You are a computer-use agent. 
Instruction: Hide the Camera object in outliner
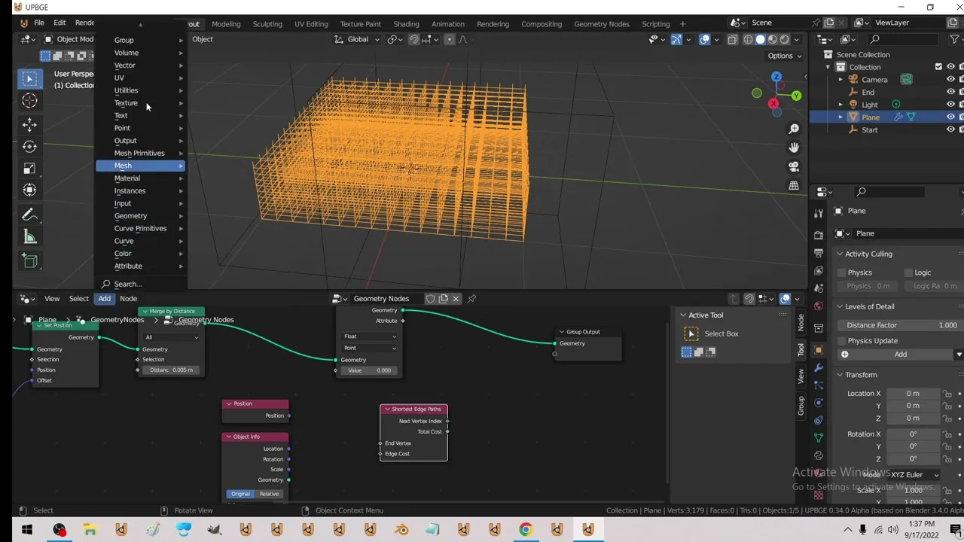point(950,80)
